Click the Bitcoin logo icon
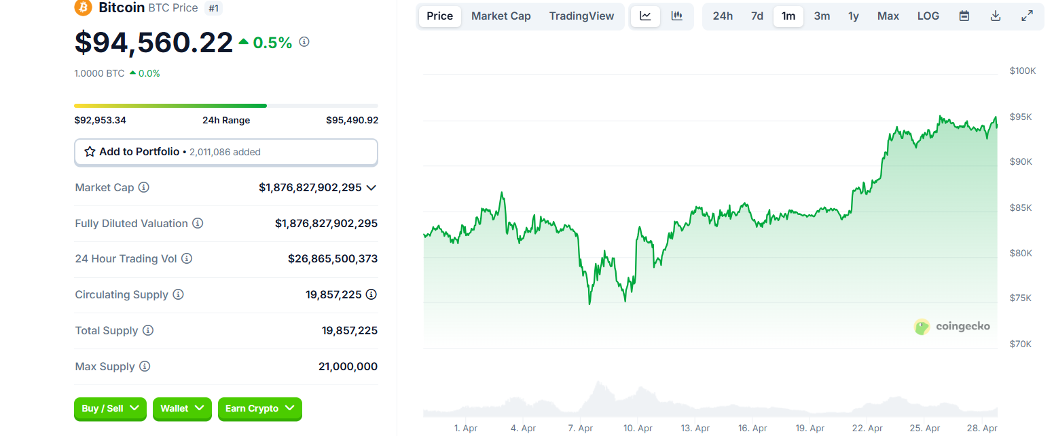The height and width of the screenshot is (436, 1054). pyautogui.click(x=83, y=7)
